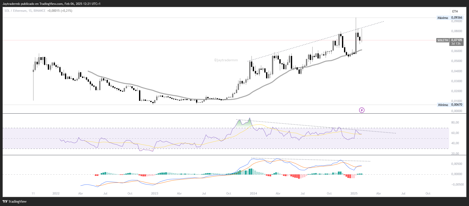
Task: Click the MACD −0,00500 scale label
Action: coord(457,184)
